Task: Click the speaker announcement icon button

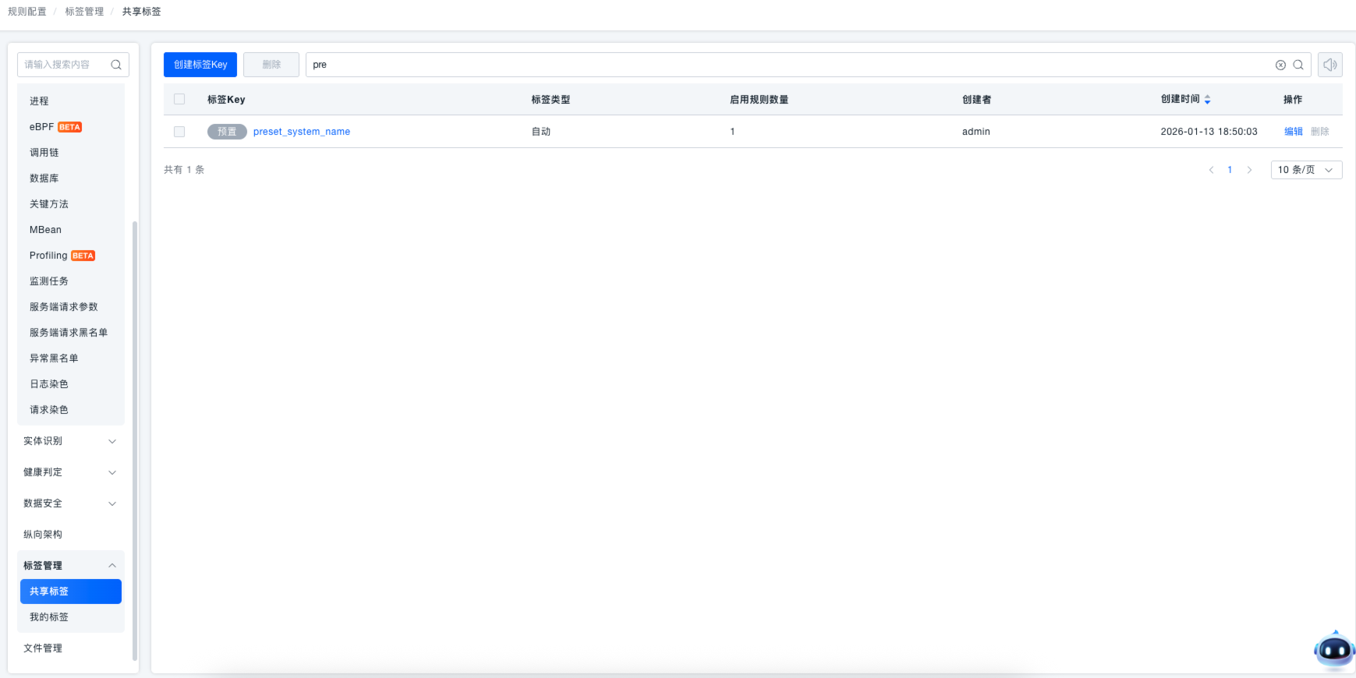Action: tap(1329, 65)
